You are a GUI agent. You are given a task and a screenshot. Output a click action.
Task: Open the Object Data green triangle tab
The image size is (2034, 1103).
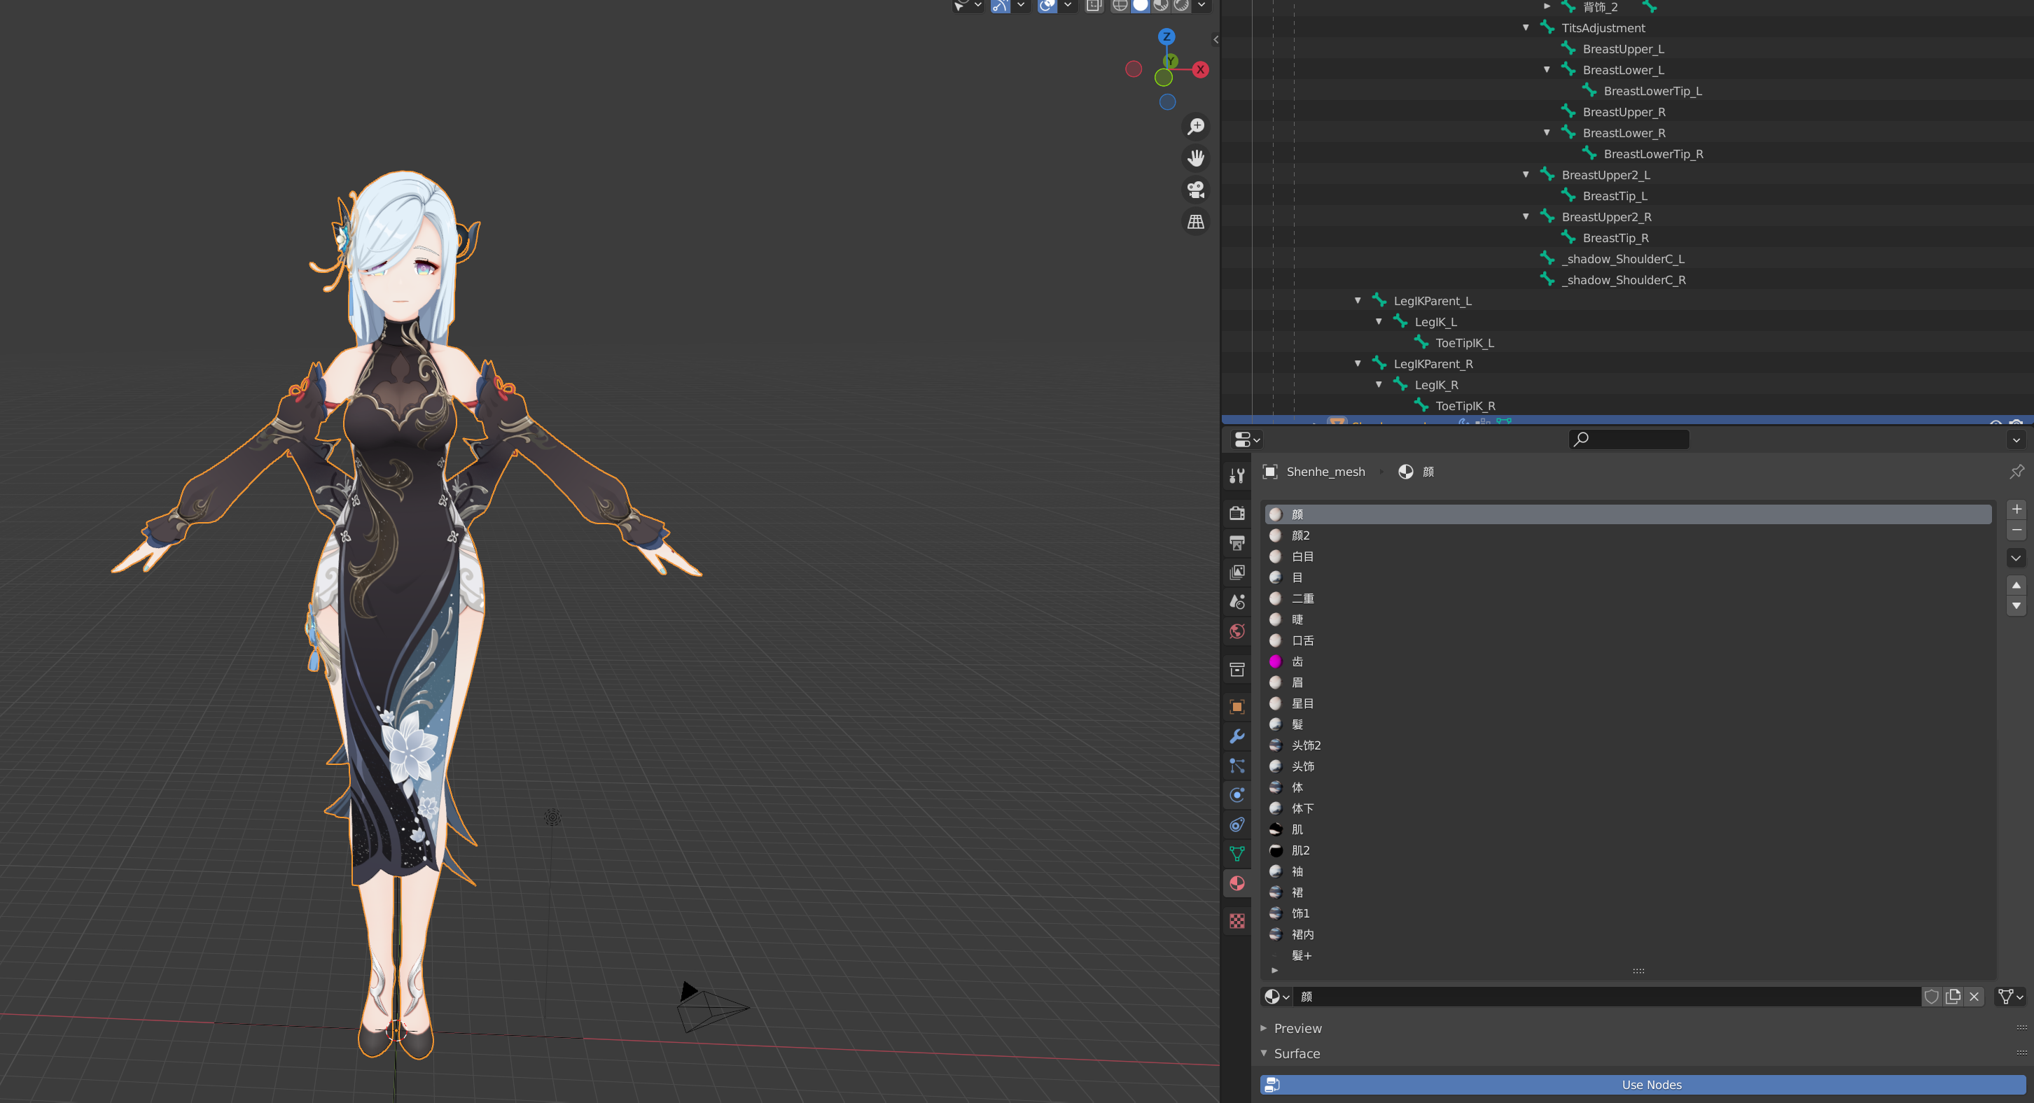[1237, 854]
